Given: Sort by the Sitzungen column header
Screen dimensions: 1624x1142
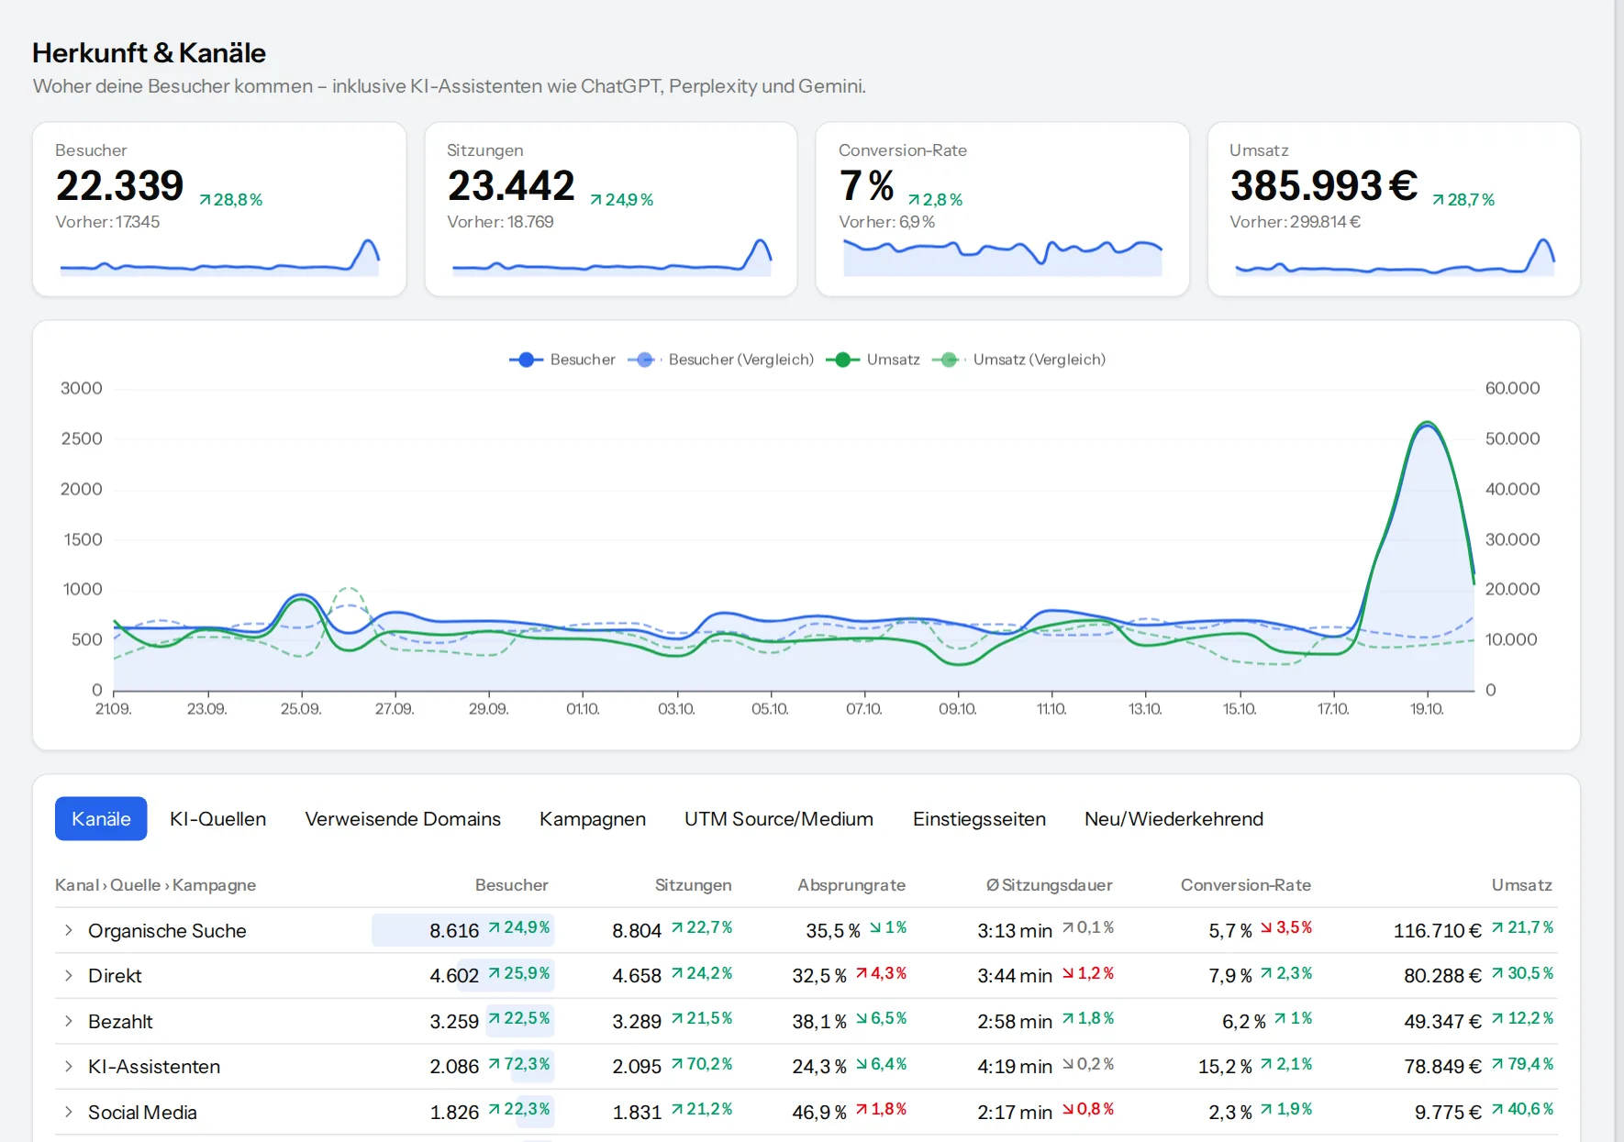Looking at the screenshot, I should [x=693, y=885].
